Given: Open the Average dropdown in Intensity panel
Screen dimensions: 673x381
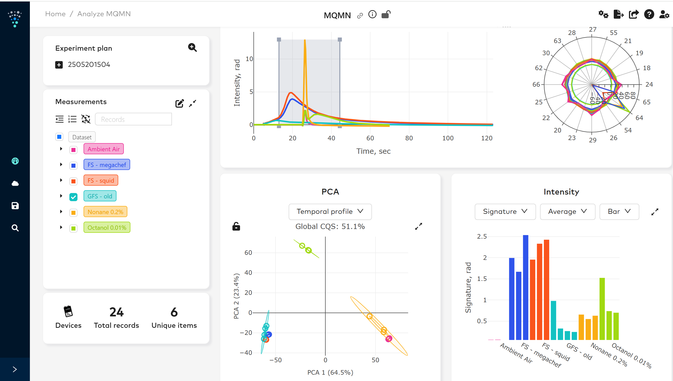Looking at the screenshot, I should [567, 212].
